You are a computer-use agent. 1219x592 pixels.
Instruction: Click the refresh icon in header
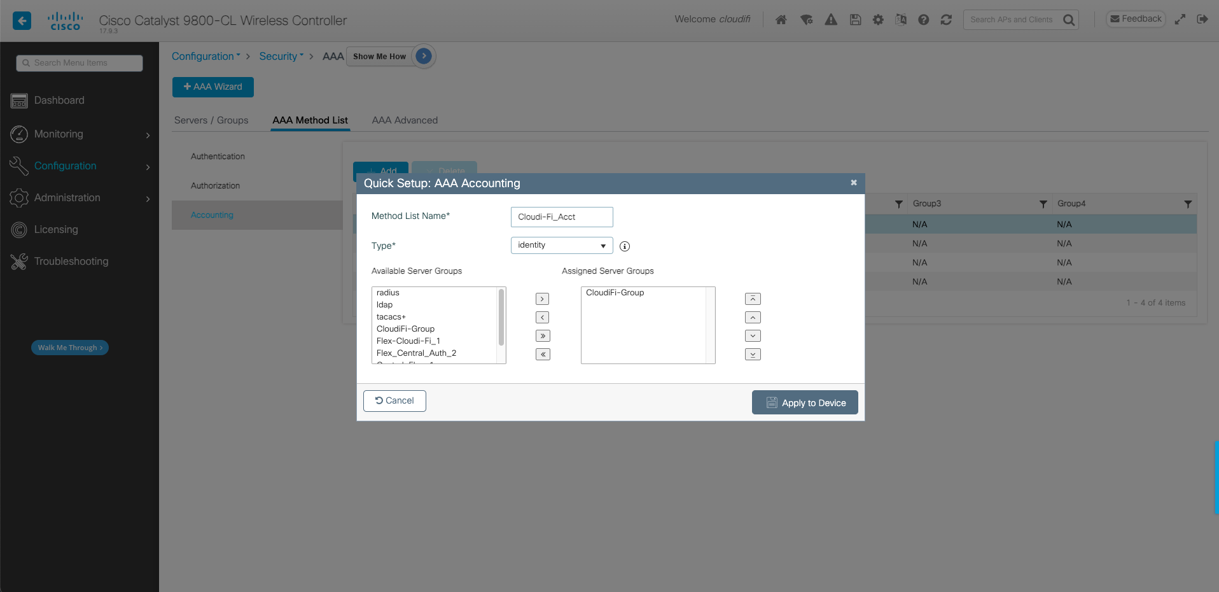pyautogui.click(x=946, y=20)
